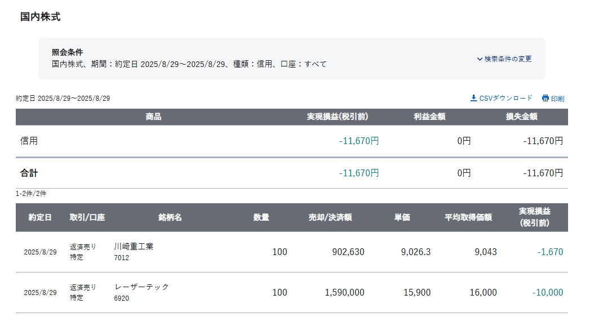The height and width of the screenshot is (317, 594).
Task: Click average acquisition price 16,000
Action: pos(484,292)
